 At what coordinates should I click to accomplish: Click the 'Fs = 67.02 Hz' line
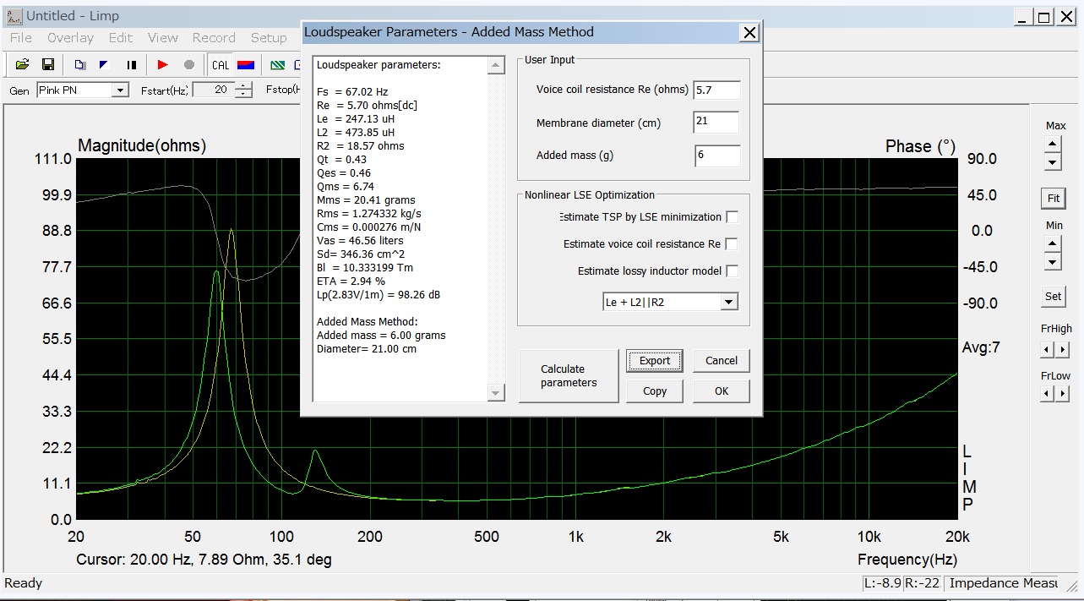coord(352,91)
